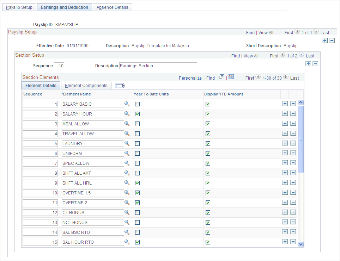Open Section Elements grid in a new window
This screenshot has height=261, width=340.
[221, 77]
